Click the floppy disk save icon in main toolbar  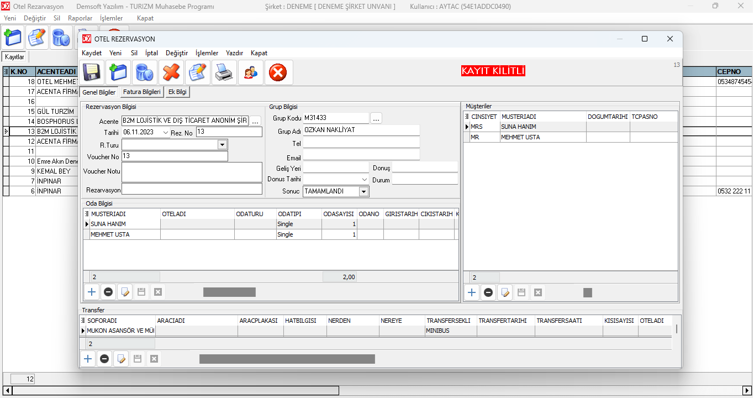coord(91,72)
